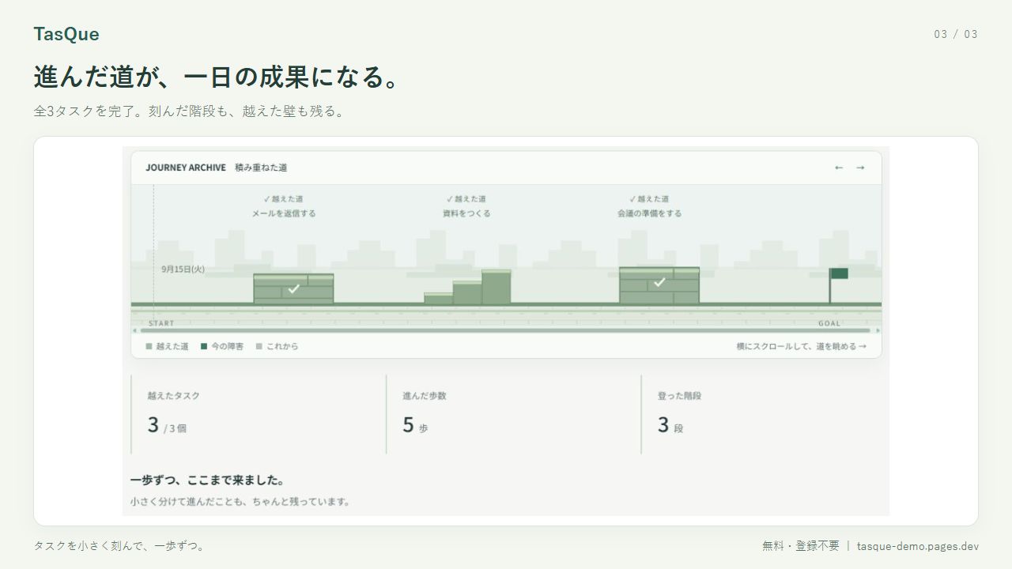Image resolution: width=1012 pixels, height=569 pixels.
Task: Click the GOAL label on the road
Action: [829, 323]
